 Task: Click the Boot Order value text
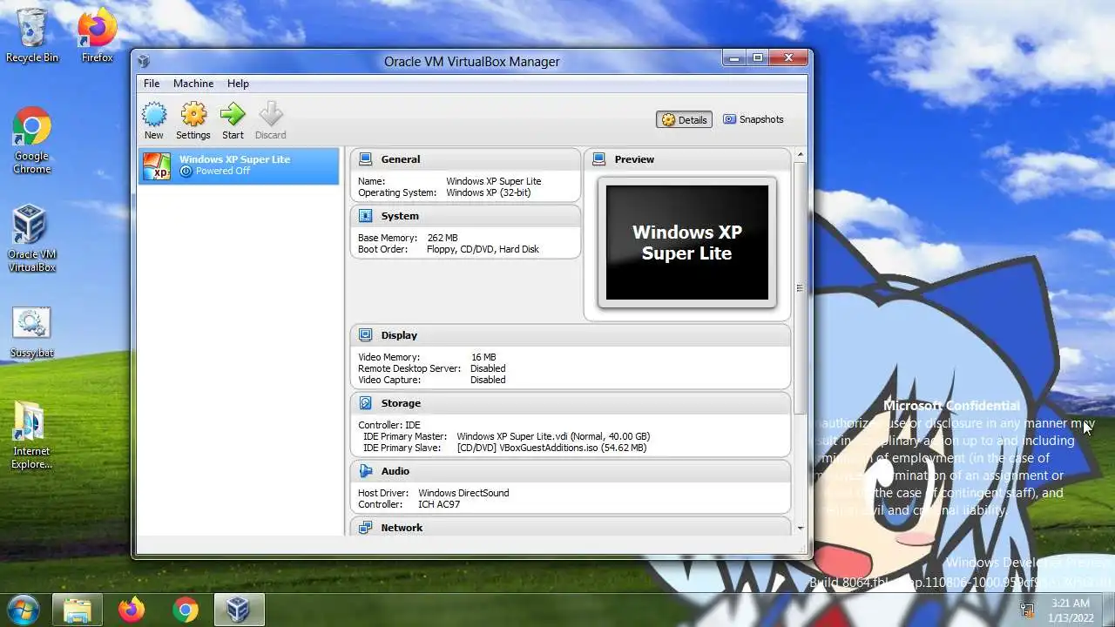pyautogui.click(x=483, y=249)
